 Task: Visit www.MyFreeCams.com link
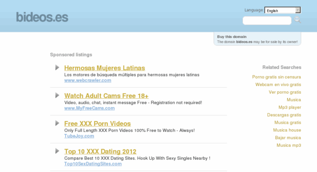coord(89,108)
